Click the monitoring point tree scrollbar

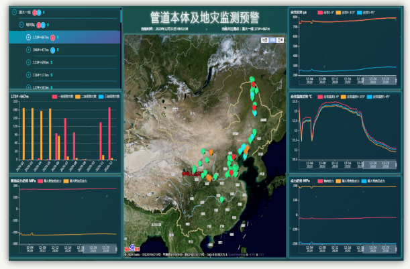[121, 16]
